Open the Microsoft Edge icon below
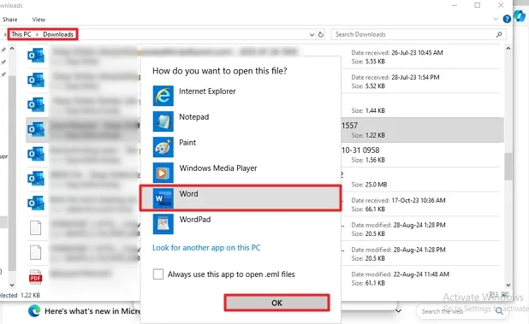The width and height of the screenshot is (529, 324). (34, 311)
